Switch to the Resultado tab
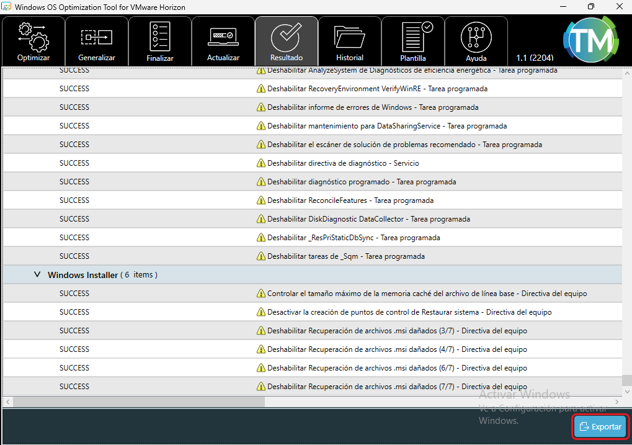Viewport: 632px width, 445px height. pyautogui.click(x=287, y=41)
